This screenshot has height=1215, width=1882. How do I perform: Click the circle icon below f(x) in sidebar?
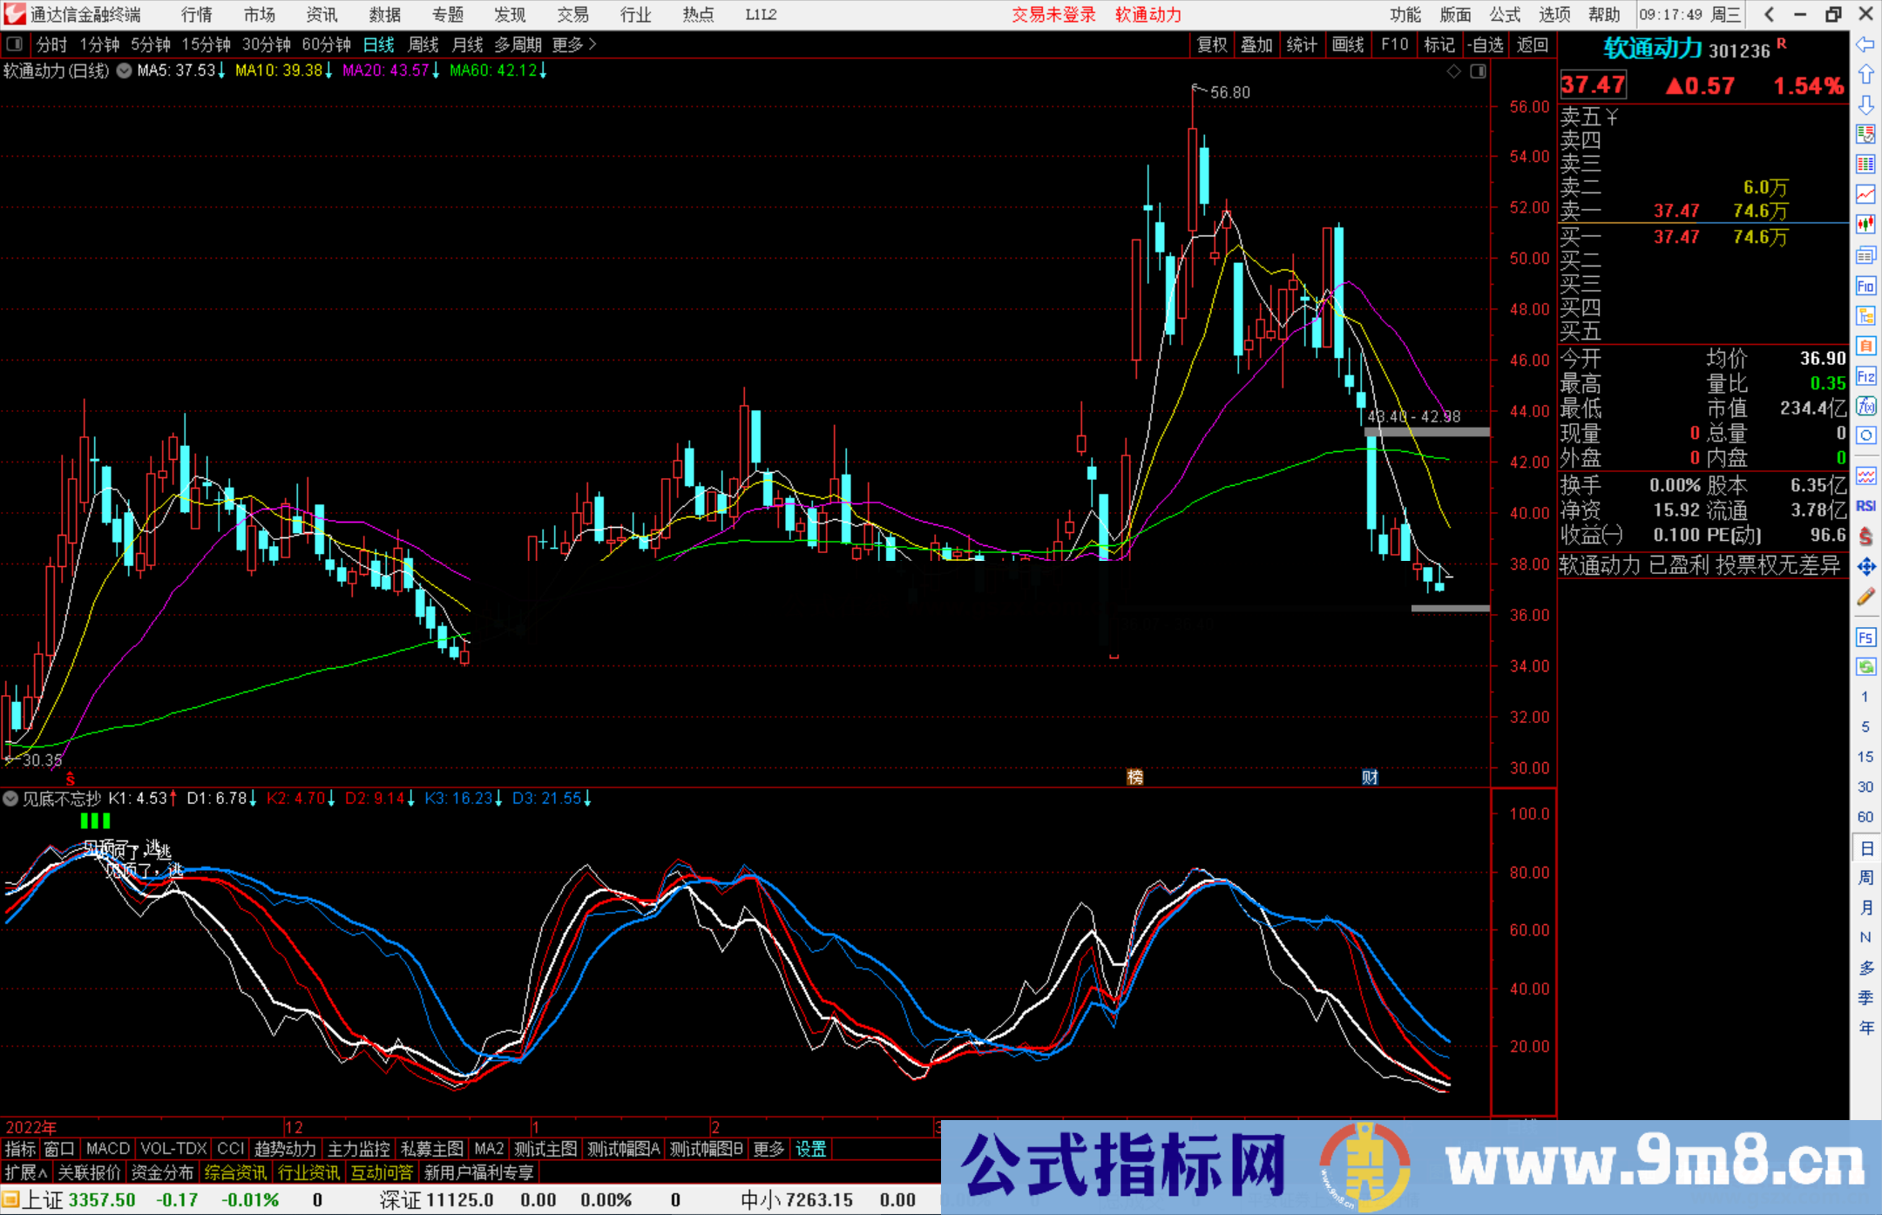click(1865, 435)
